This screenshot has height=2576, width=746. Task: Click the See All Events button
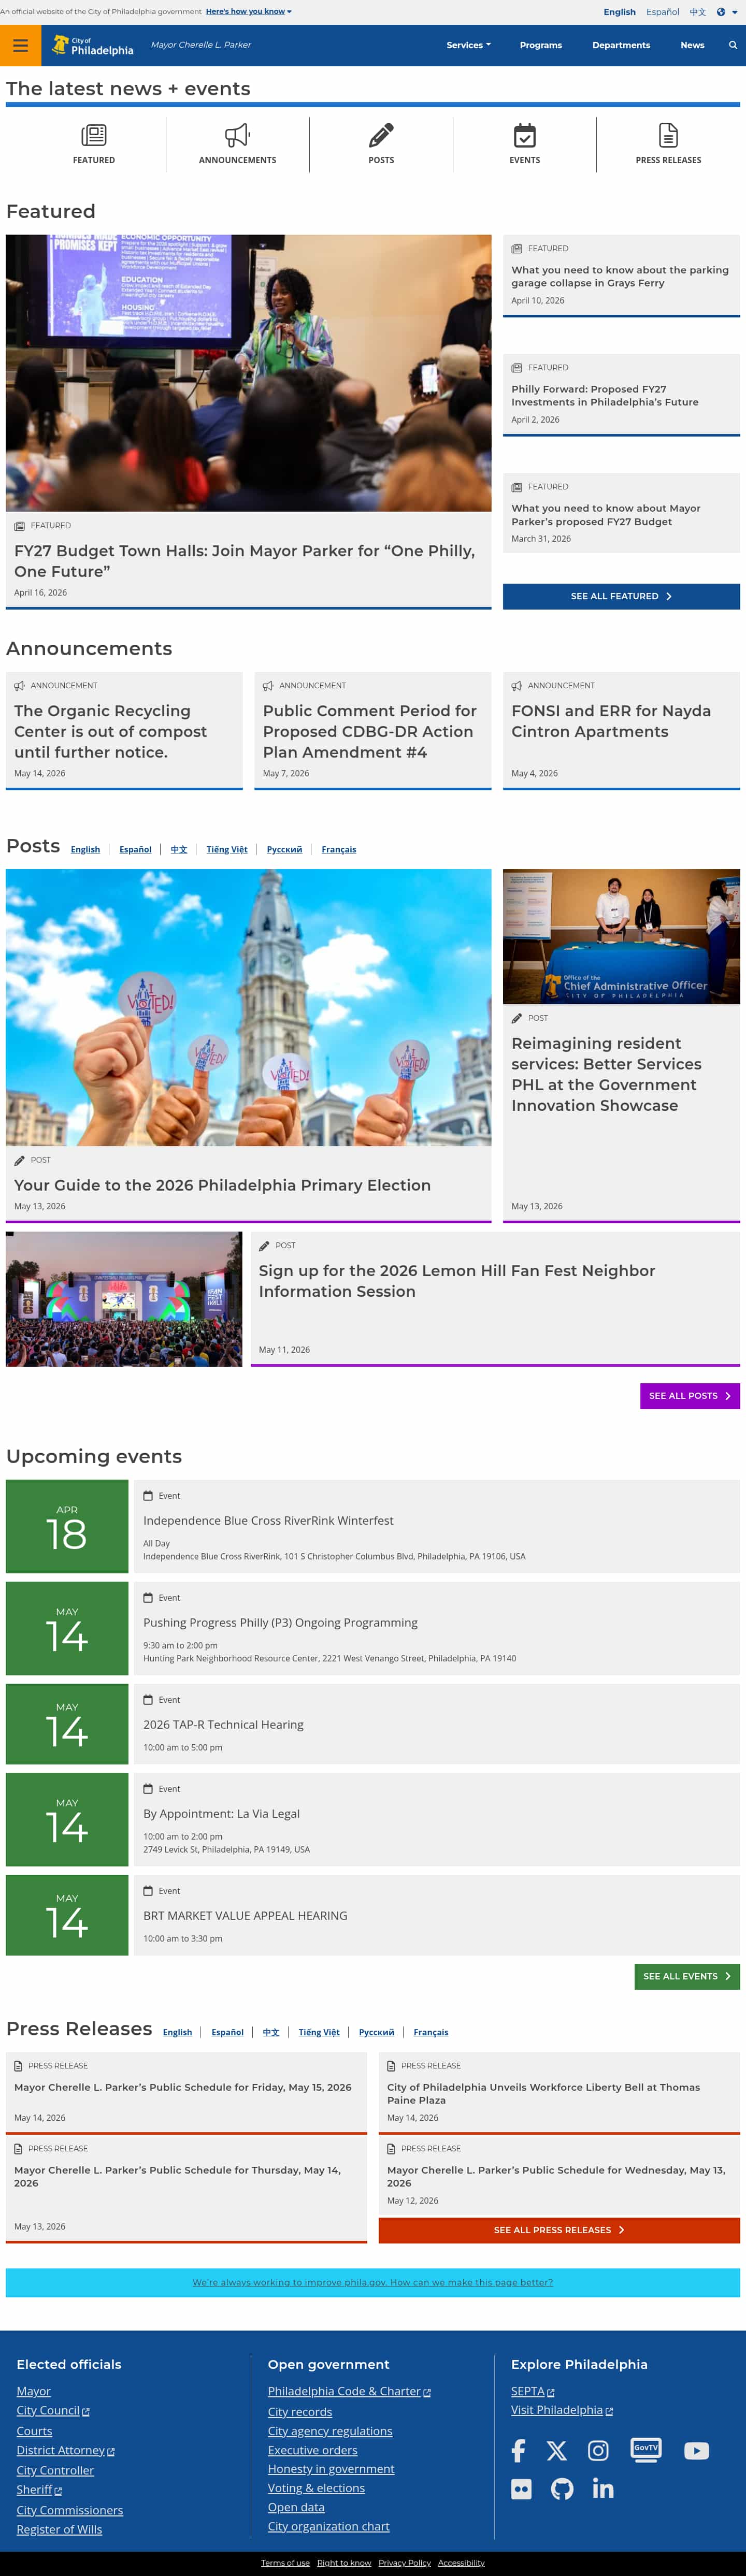687,1976
